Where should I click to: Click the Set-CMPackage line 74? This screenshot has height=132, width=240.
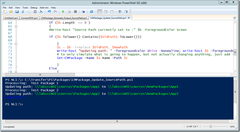92,58
